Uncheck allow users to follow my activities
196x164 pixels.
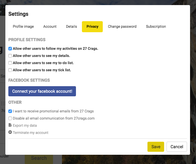point(10,49)
